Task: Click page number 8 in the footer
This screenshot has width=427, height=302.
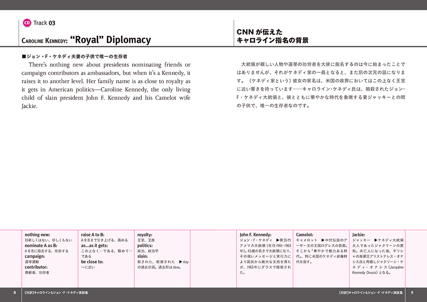Action: 15,293
